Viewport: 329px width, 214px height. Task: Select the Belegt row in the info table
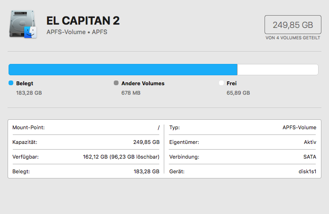pyautogui.click(x=86, y=171)
